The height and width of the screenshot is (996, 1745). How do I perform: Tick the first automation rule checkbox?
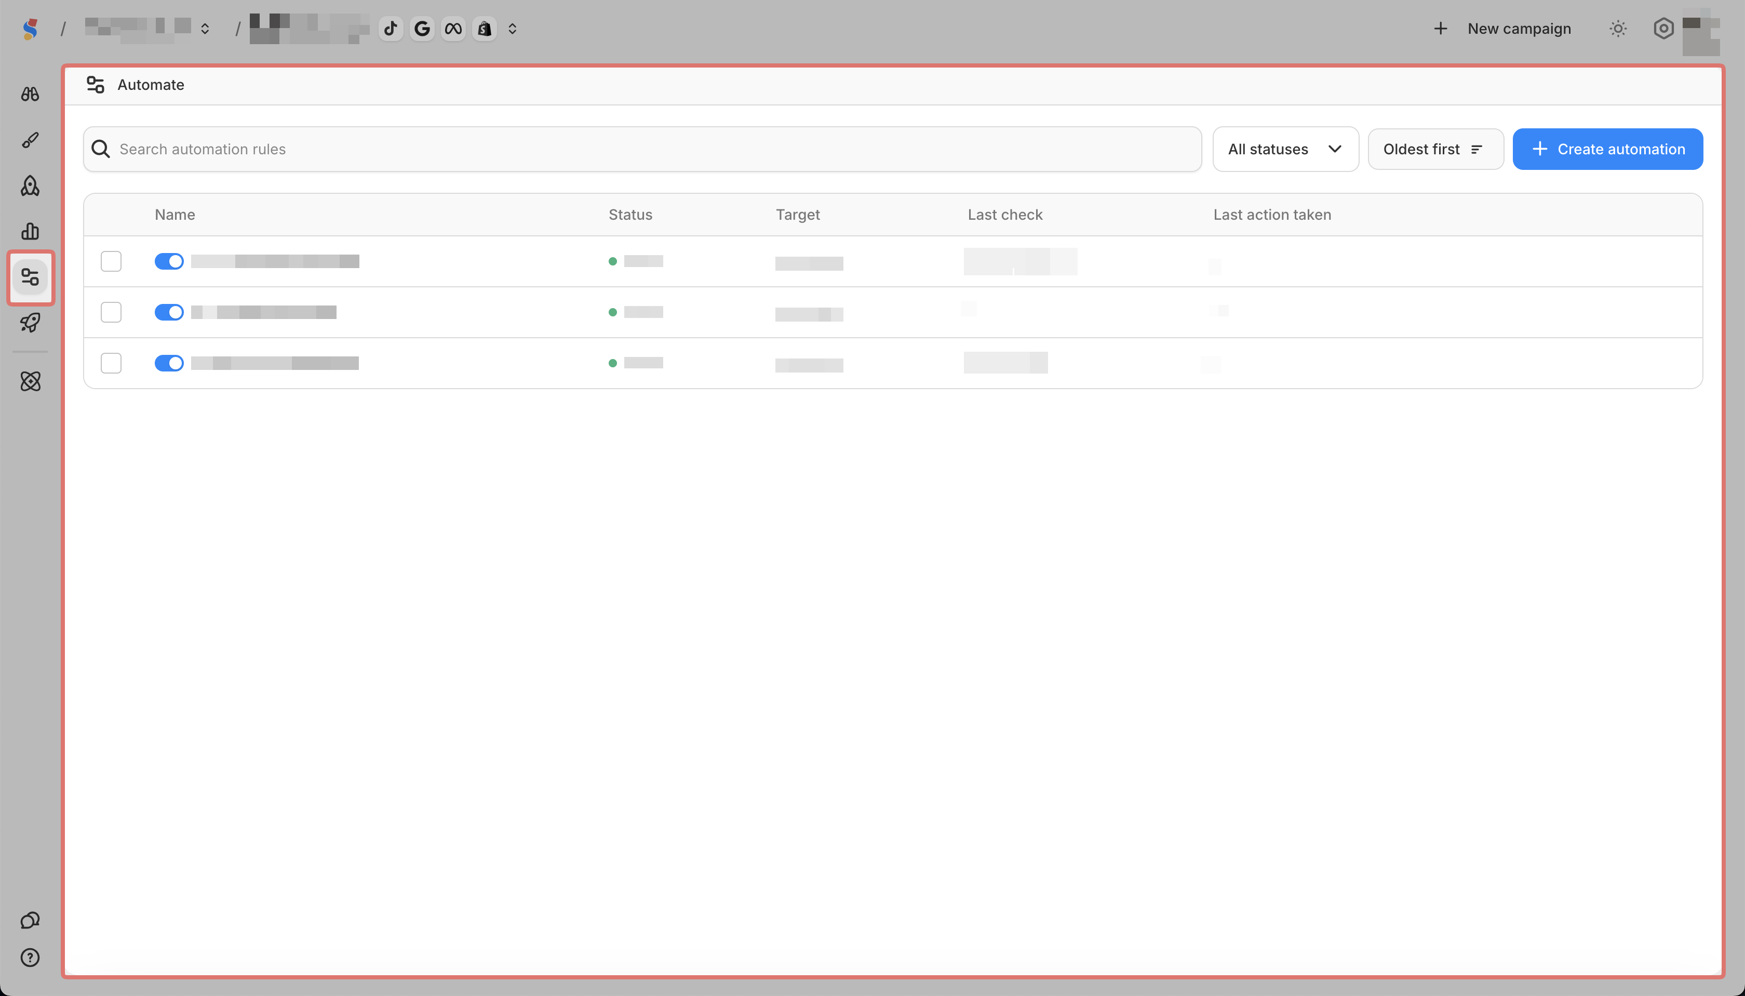(111, 261)
